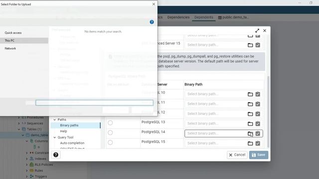Viewport: 319px width, 179px height.
Task: Select the Rules tree item
Action: click(x=38, y=171)
